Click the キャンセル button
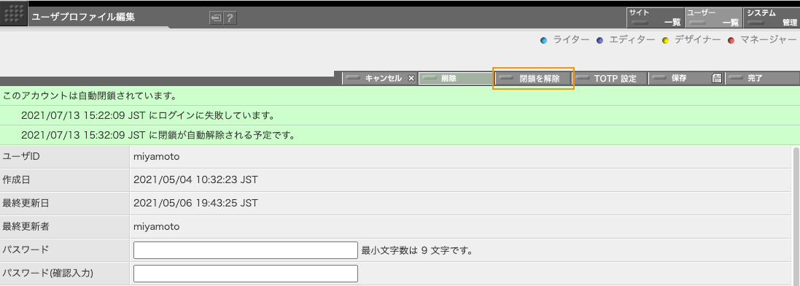 point(380,79)
